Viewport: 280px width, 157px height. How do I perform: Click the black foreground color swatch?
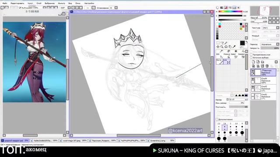(x=242, y=43)
